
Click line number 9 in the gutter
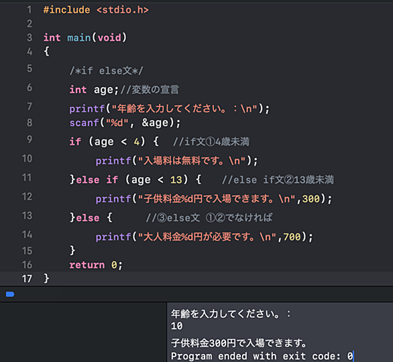click(30, 139)
